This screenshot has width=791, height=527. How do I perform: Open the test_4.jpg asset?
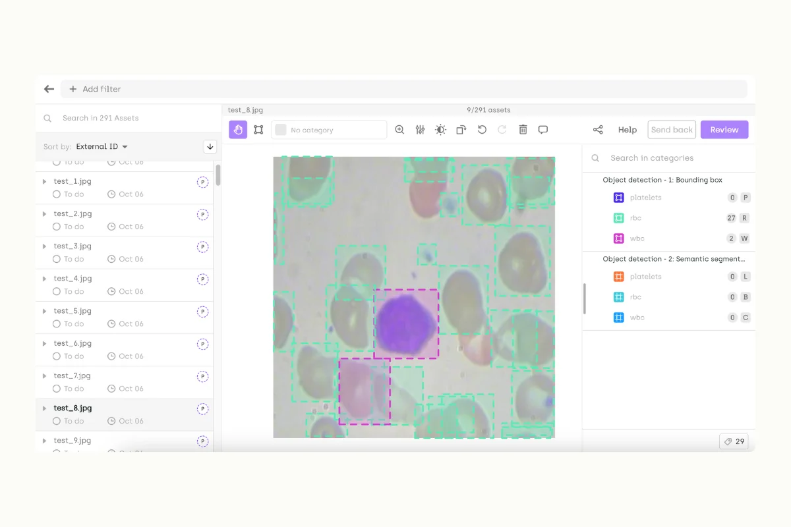tap(73, 278)
